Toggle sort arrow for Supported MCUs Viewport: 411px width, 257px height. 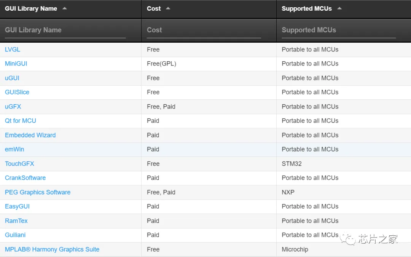click(339, 8)
